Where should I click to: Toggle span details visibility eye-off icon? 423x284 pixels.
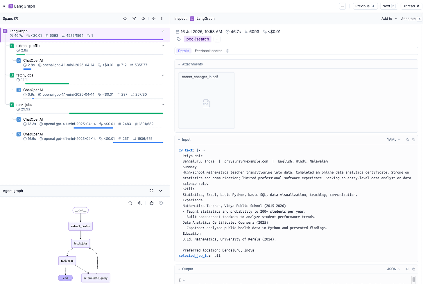click(x=143, y=19)
